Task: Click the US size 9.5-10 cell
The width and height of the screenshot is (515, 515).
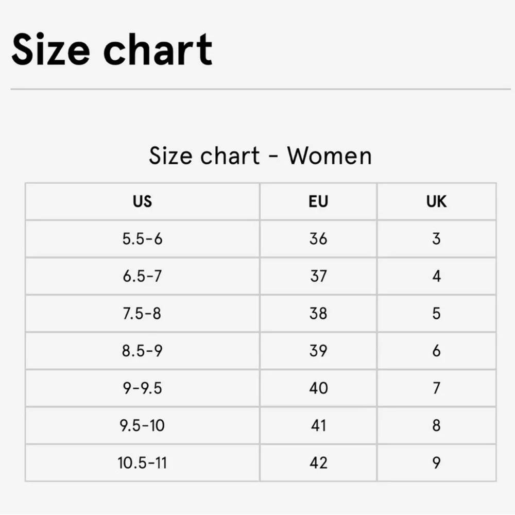Action: (142, 426)
